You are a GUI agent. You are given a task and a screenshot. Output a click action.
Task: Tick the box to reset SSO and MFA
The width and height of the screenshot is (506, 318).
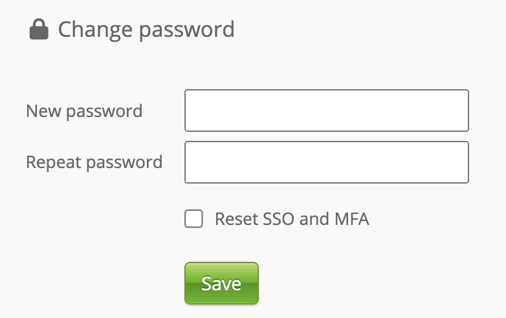coord(194,219)
